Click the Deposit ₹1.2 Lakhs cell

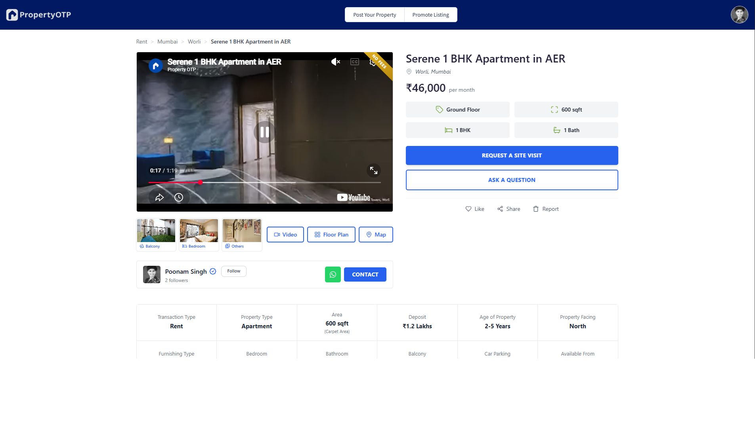pos(417,322)
